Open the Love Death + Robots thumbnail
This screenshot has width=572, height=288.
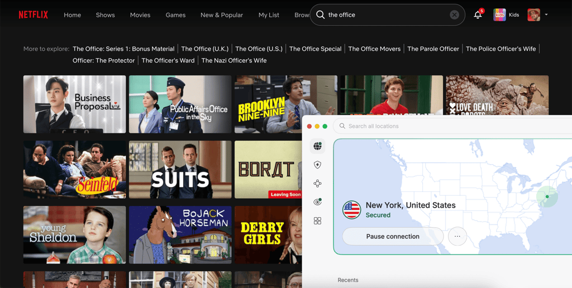[x=497, y=95]
